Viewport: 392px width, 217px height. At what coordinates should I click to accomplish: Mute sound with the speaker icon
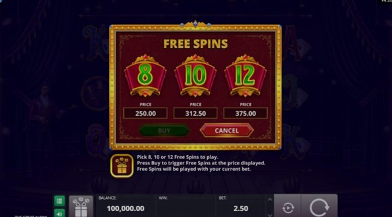point(59,213)
